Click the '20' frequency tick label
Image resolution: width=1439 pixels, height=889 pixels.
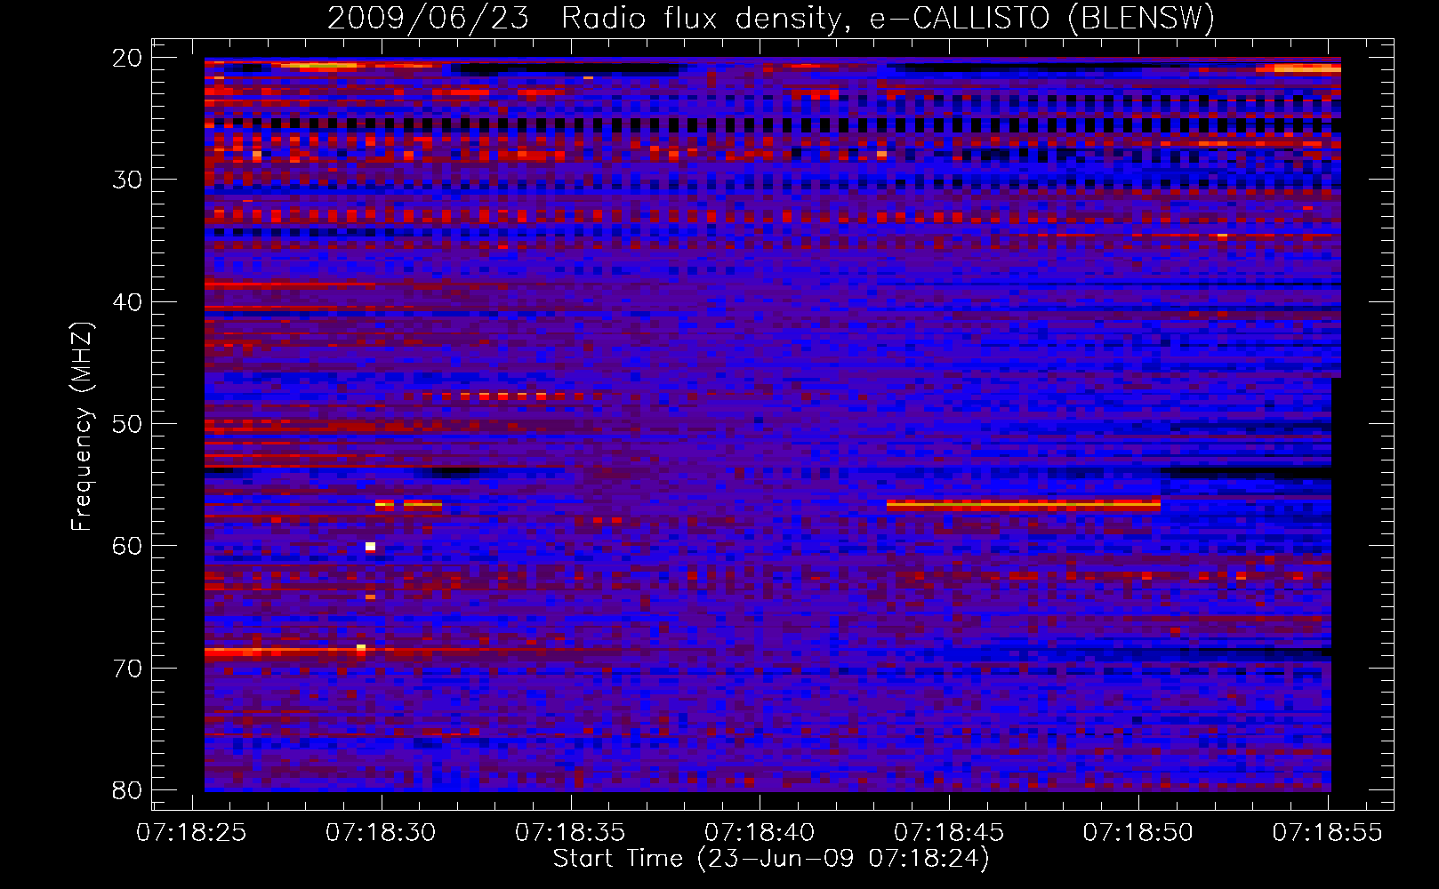127,58
